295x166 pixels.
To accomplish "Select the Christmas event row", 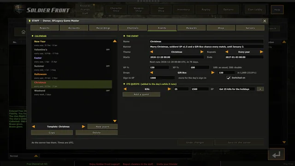I will point(71,84).
